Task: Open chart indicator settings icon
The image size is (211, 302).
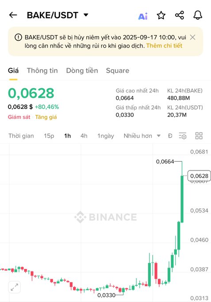Action: (182, 136)
